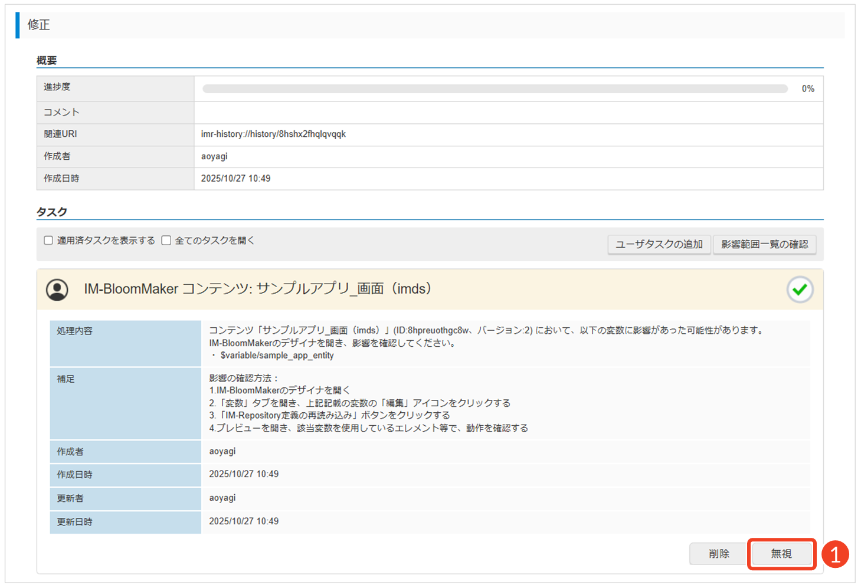Click the 修正 page heading
The width and height of the screenshot is (861, 585).
pos(39,25)
